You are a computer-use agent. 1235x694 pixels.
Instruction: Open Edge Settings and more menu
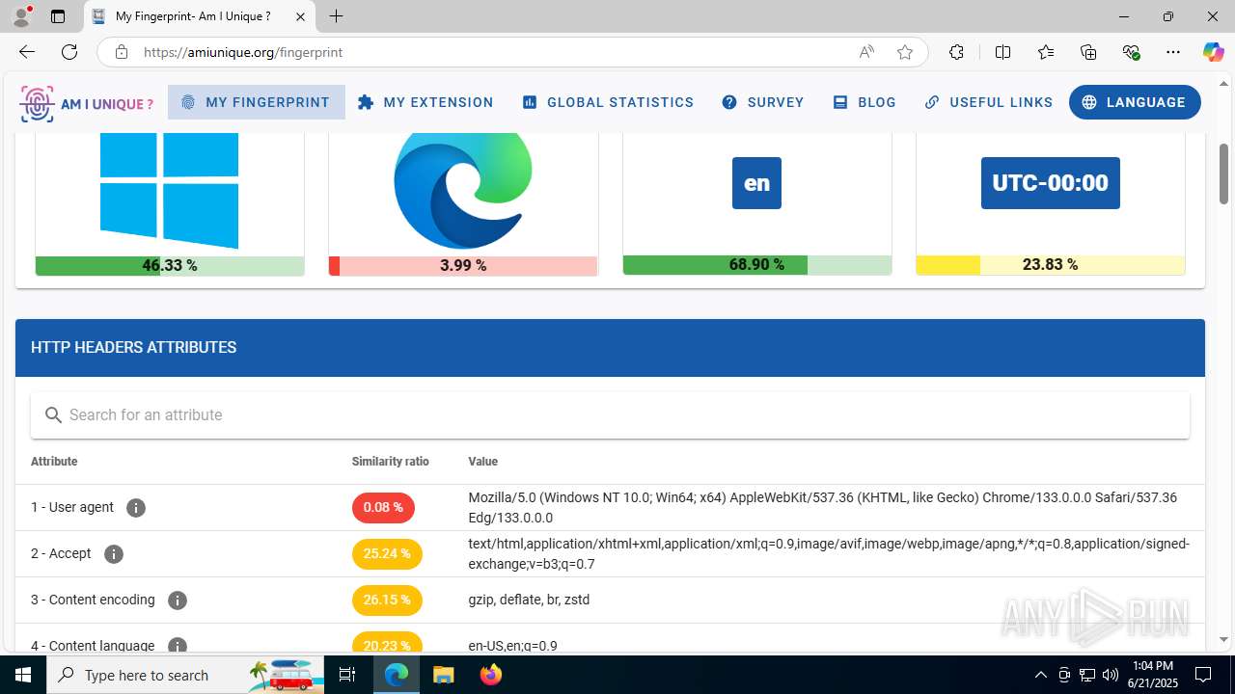[x=1173, y=52]
